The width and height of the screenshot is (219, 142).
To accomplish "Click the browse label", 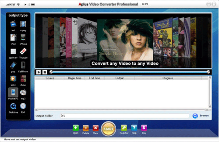I will click(x=204, y=116).
